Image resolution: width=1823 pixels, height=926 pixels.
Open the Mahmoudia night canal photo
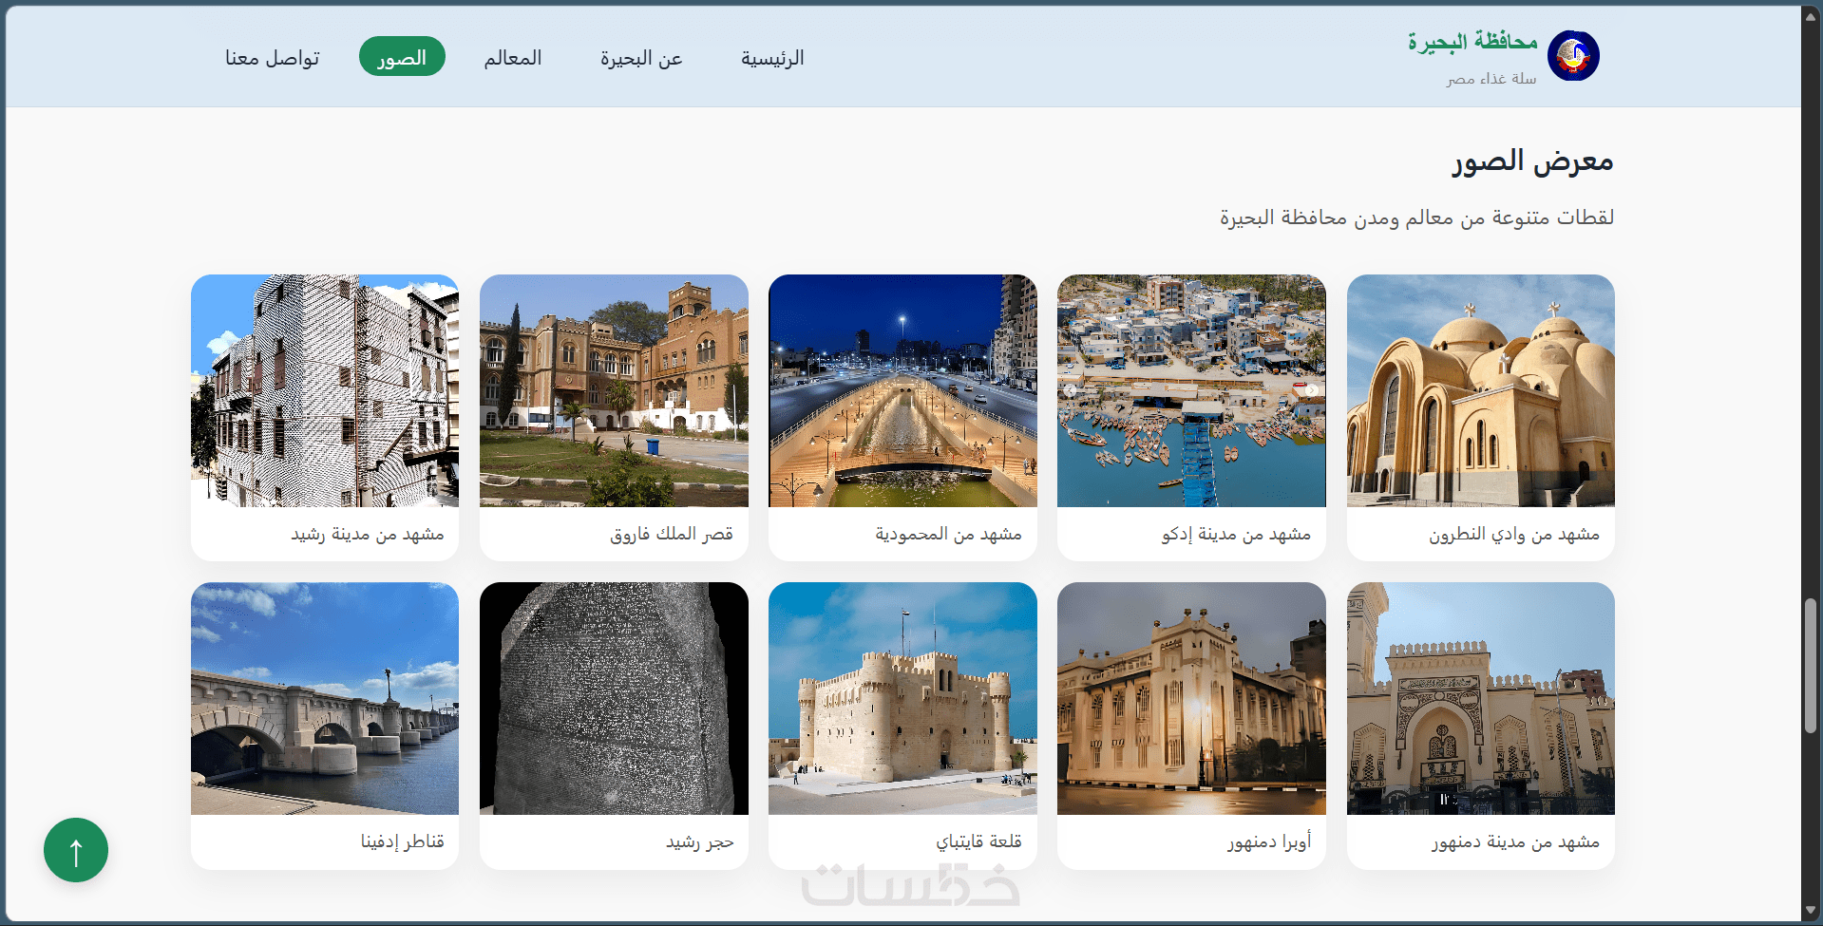902,390
